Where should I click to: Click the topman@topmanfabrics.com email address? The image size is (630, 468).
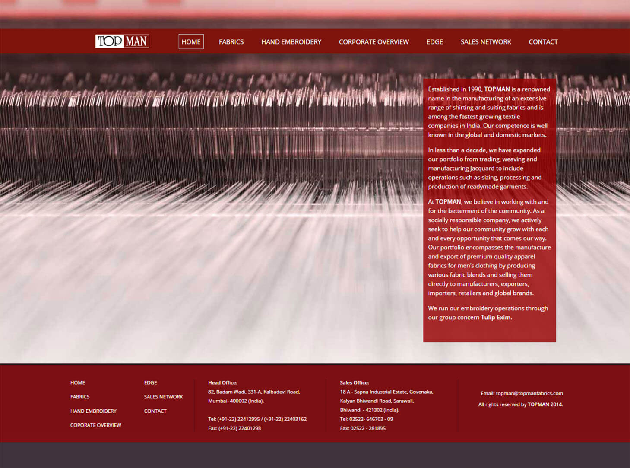pos(529,393)
